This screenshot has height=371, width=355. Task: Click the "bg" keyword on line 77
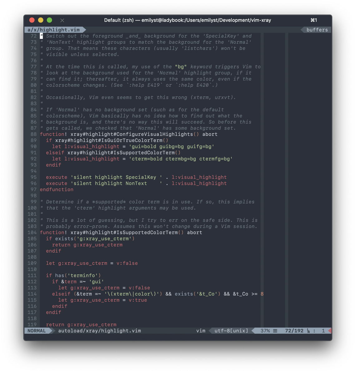(180, 67)
